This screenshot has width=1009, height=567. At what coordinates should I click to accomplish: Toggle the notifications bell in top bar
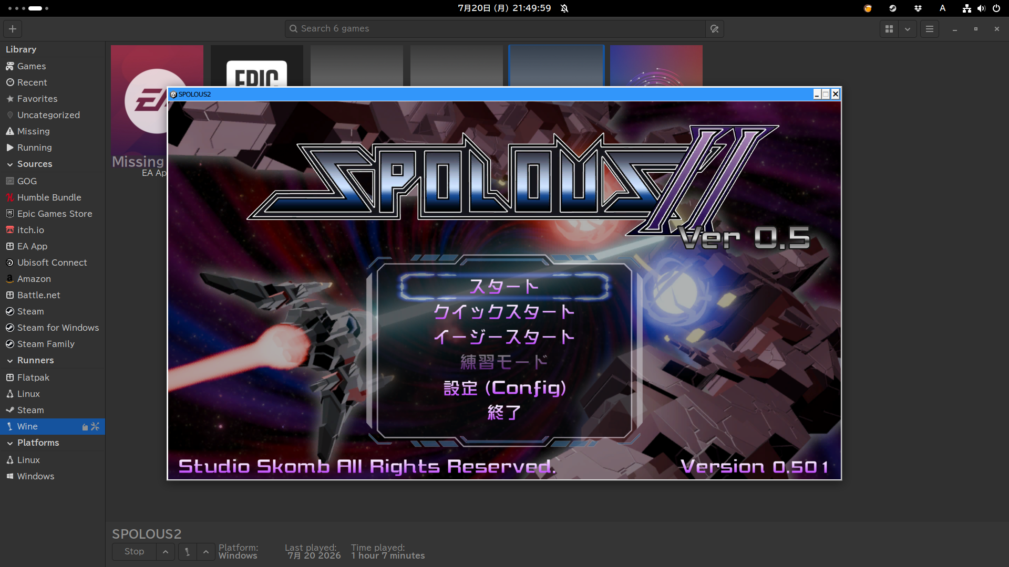coord(564,8)
